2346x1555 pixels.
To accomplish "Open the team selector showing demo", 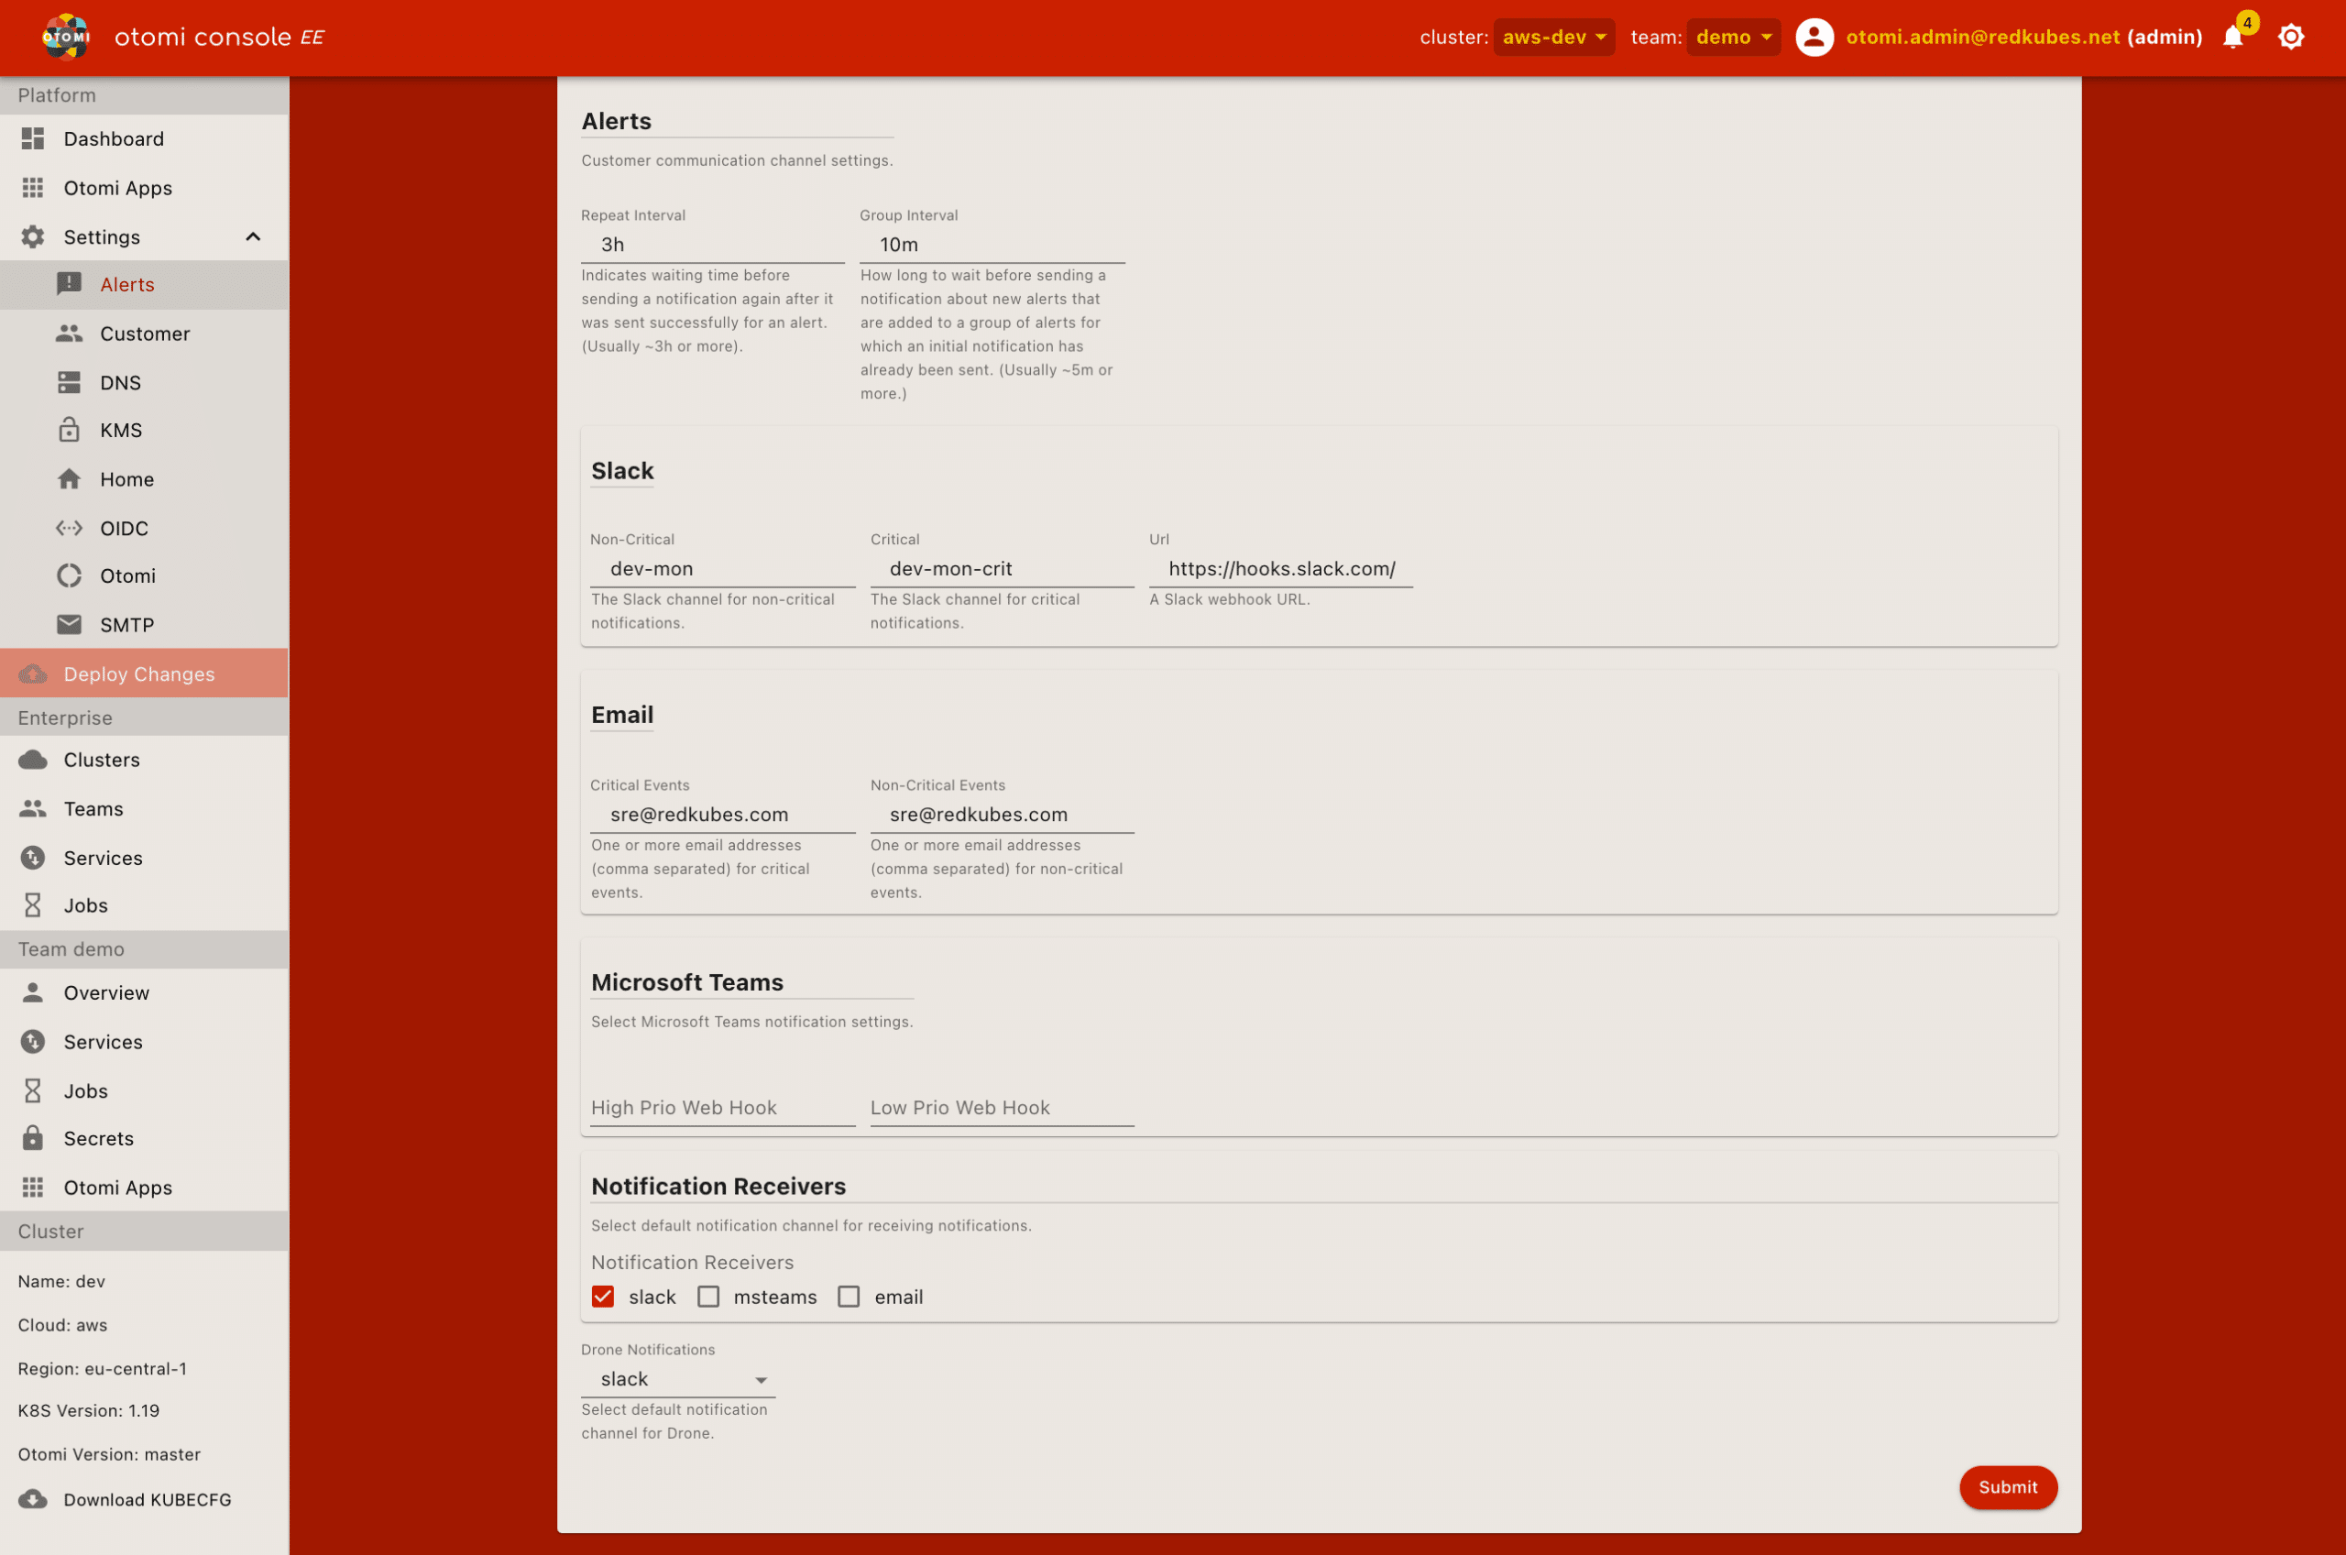I will click(x=1732, y=37).
